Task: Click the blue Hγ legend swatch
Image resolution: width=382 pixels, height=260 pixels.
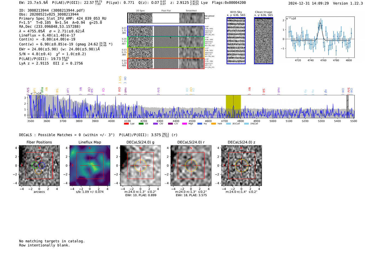Action: pos(200,124)
